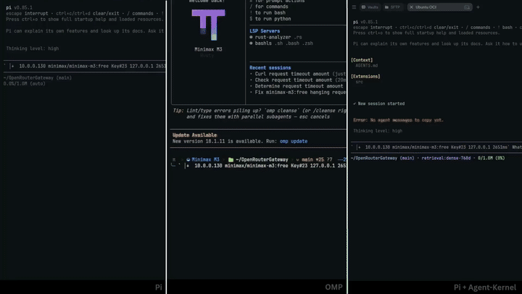Switch to the SFTP tab
This screenshot has height=294, width=522.
pyautogui.click(x=392, y=7)
